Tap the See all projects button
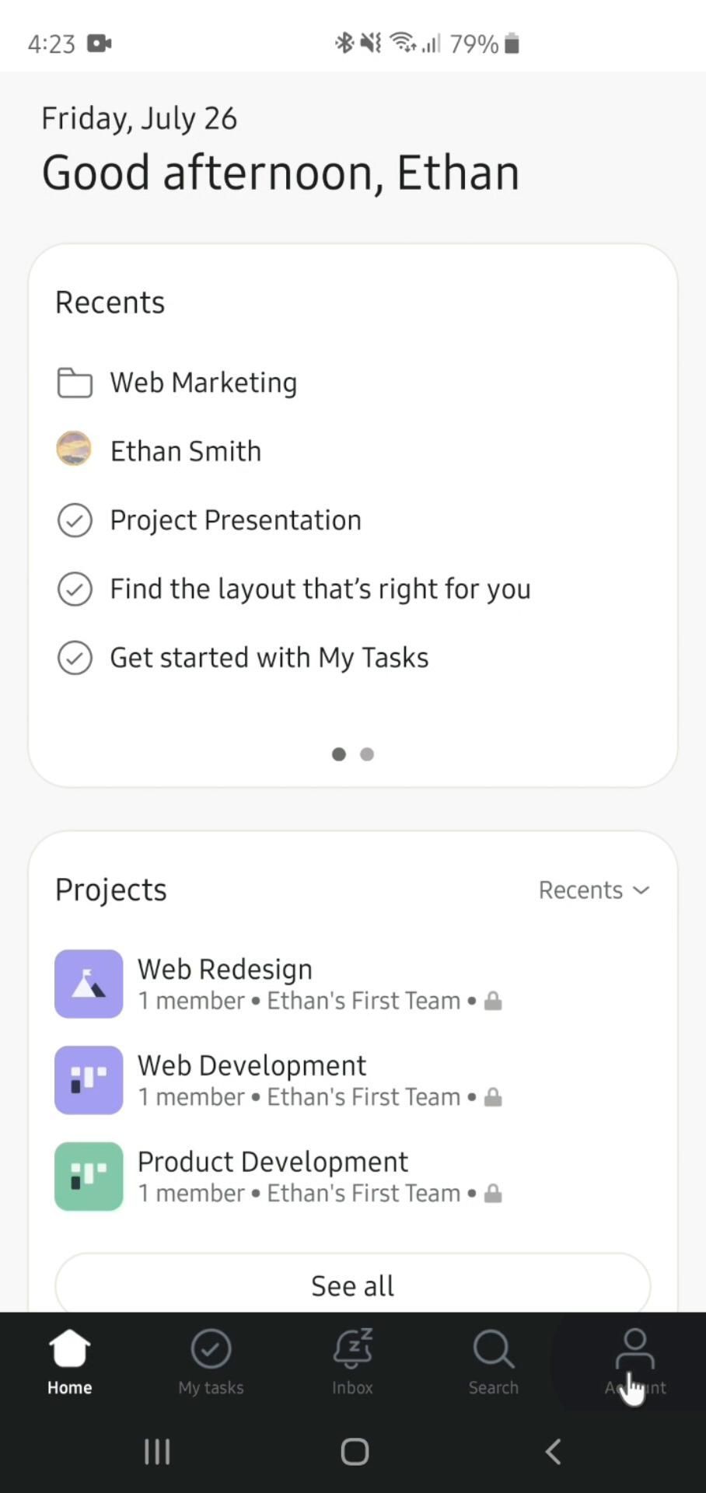 [352, 1285]
